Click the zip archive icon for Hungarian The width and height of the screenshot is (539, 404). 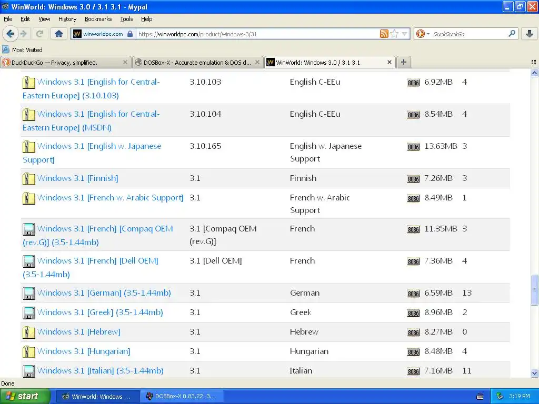point(29,352)
